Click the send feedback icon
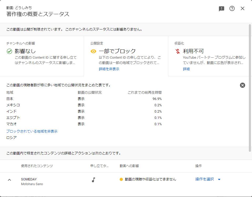The image size is (252, 197). [222, 9]
